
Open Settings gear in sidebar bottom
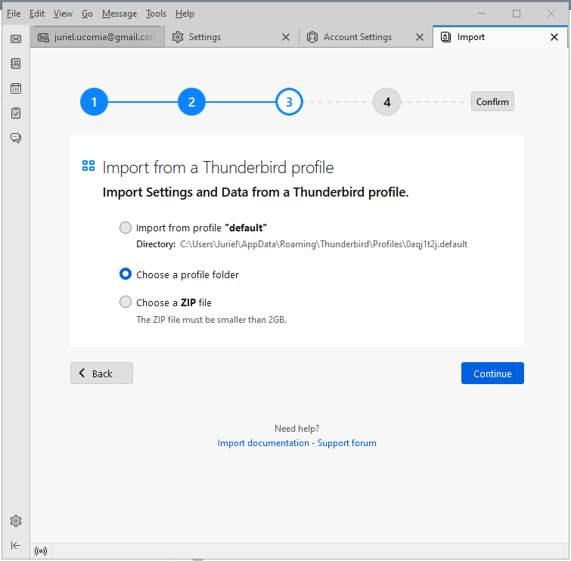tap(16, 521)
